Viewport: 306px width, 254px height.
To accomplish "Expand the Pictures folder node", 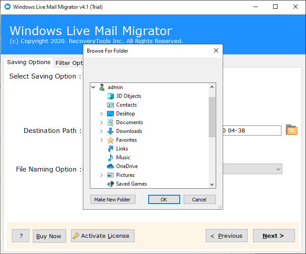I will (101, 175).
